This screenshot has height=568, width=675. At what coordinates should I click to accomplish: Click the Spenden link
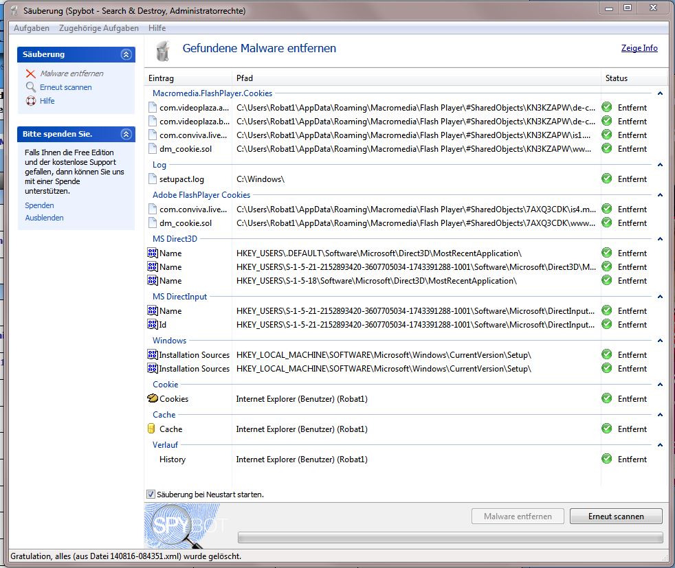[x=39, y=205]
